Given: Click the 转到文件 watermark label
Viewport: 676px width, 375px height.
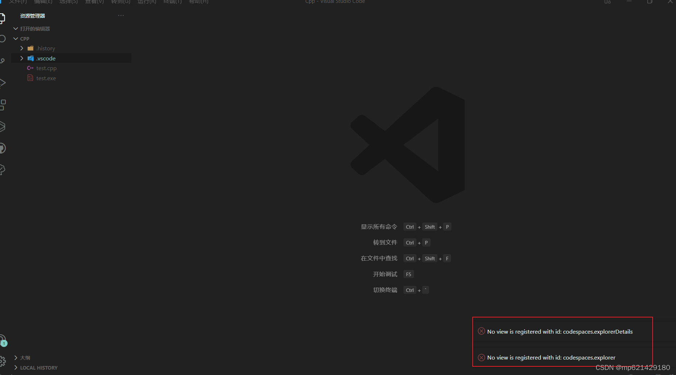Looking at the screenshot, I should coord(385,242).
